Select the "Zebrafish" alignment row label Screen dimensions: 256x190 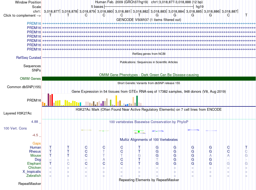pyautogui.click(x=34, y=176)
